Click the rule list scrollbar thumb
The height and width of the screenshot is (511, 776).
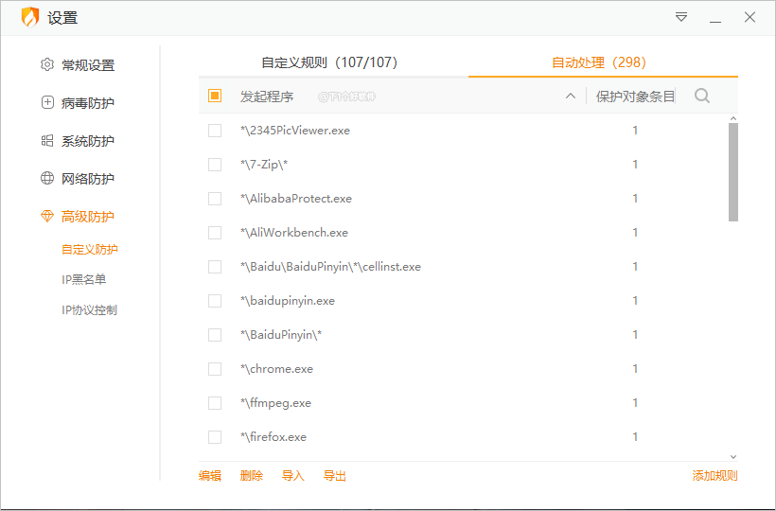[x=733, y=172]
